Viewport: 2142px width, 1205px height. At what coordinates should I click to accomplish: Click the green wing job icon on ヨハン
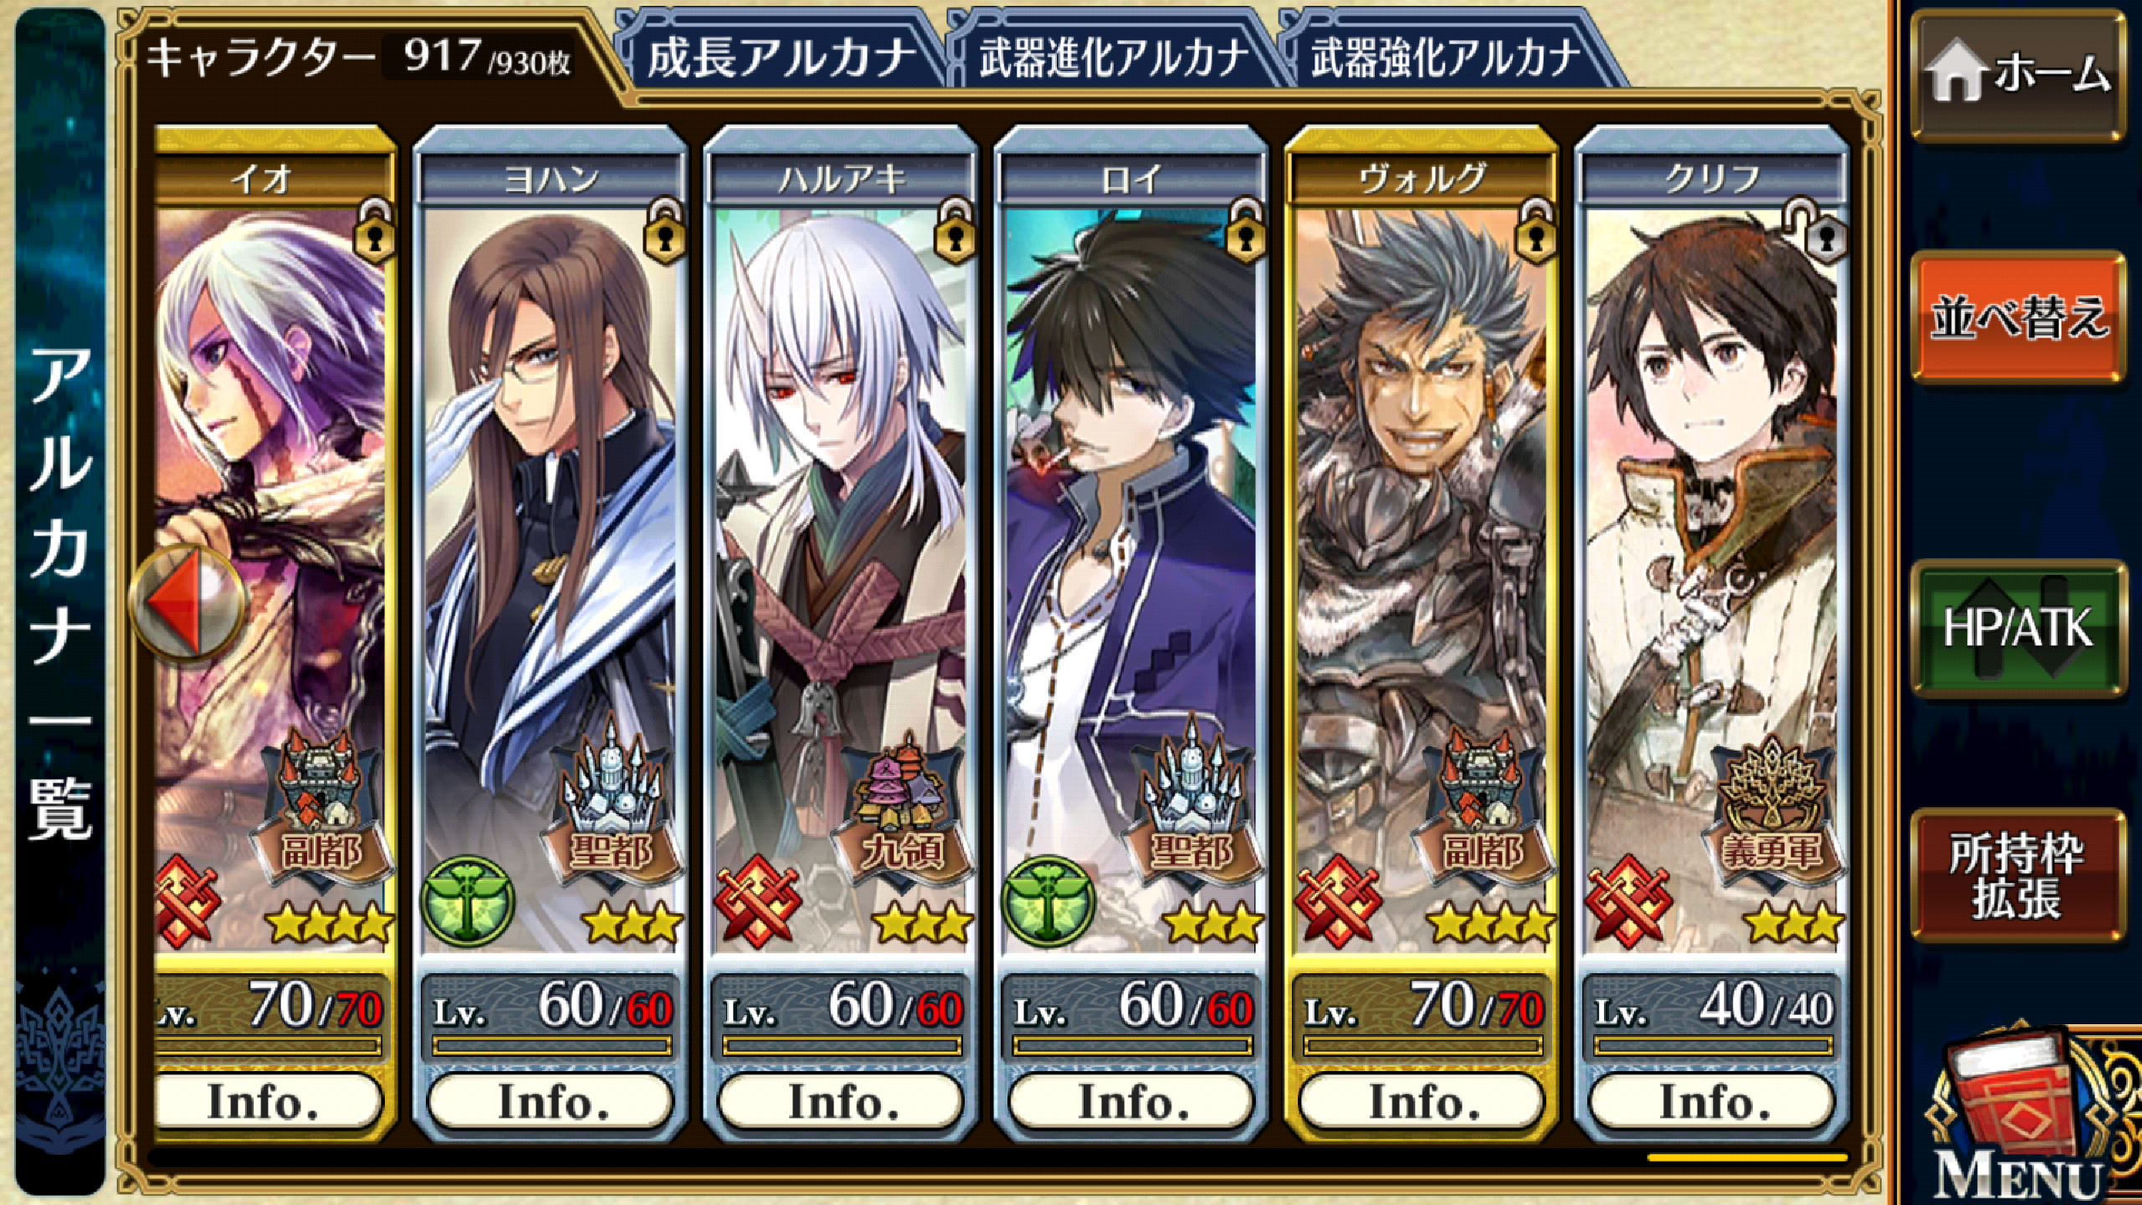click(x=469, y=902)
